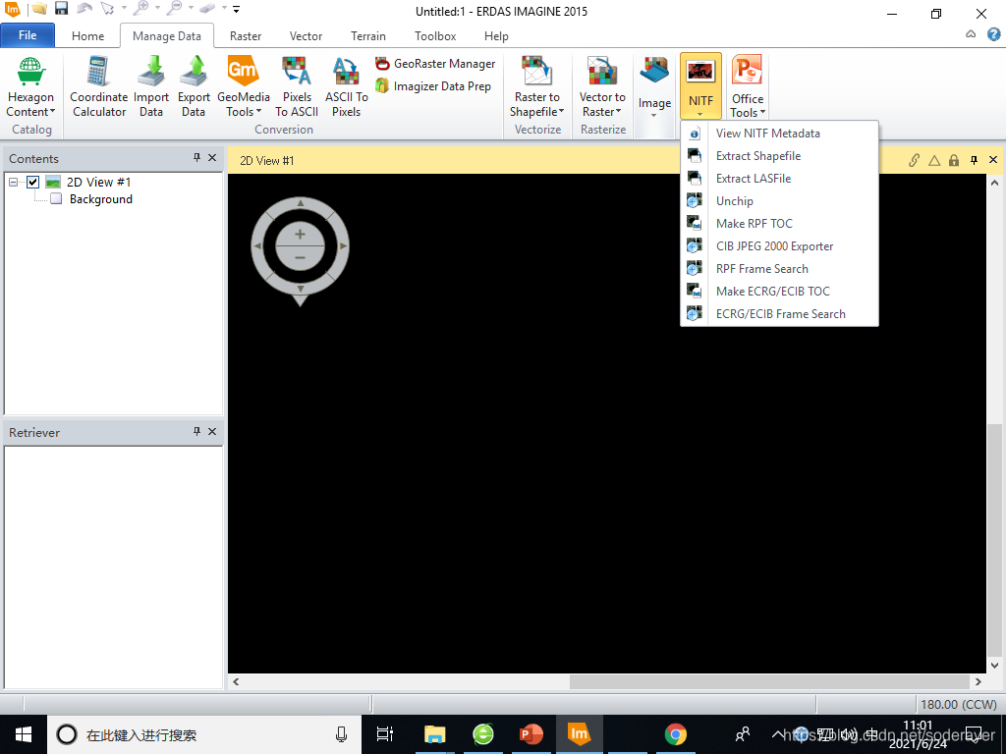Open Chrome from the taskbar
1006x754 pixels.
pos(675,734)
